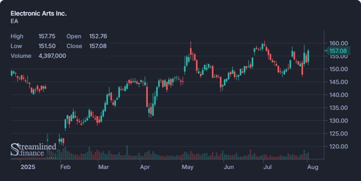Click the Jul date axis label
This screenshot has width=361, height=181.
(x=267, y=167)
